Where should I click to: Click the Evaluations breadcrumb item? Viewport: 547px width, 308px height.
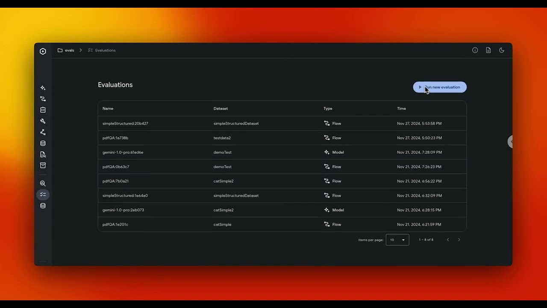pyautogui.click(x=105, y=50)
